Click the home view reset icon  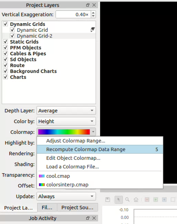click(136, 199)
